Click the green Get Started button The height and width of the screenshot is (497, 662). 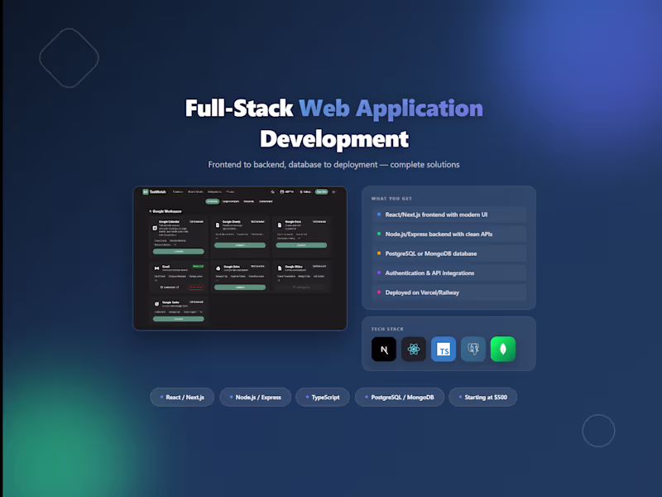(321, 191)
